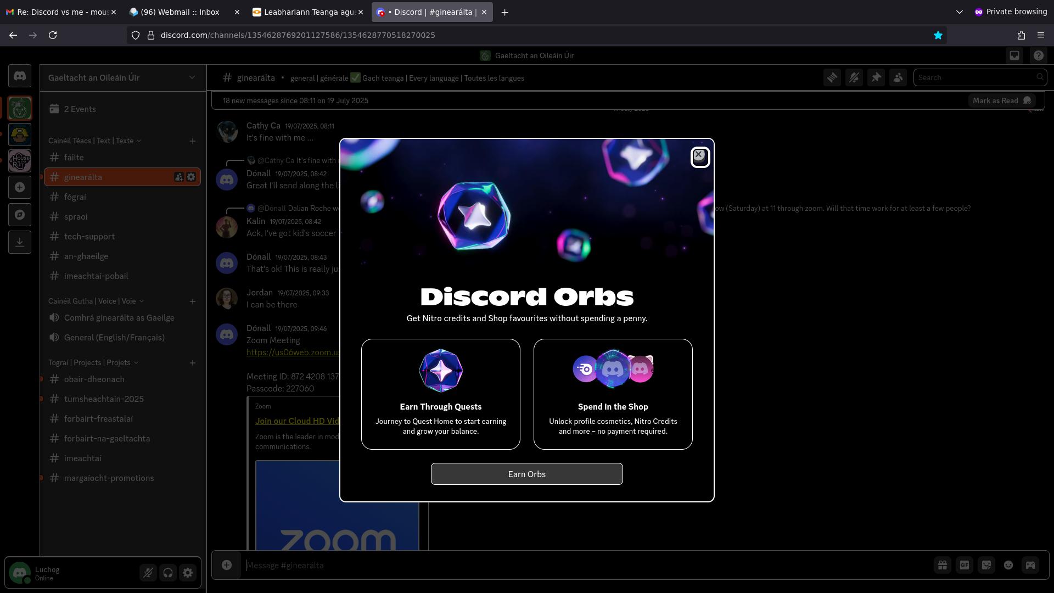Open User Settings gear icon

point(188,573)
